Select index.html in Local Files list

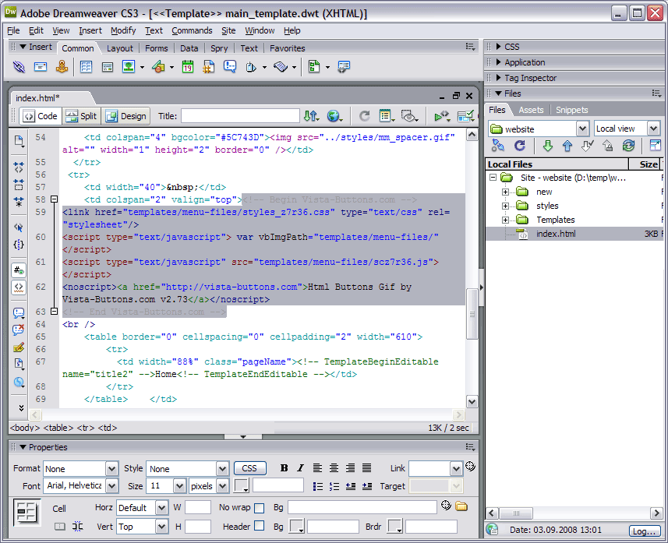click(x=556, y=234)
